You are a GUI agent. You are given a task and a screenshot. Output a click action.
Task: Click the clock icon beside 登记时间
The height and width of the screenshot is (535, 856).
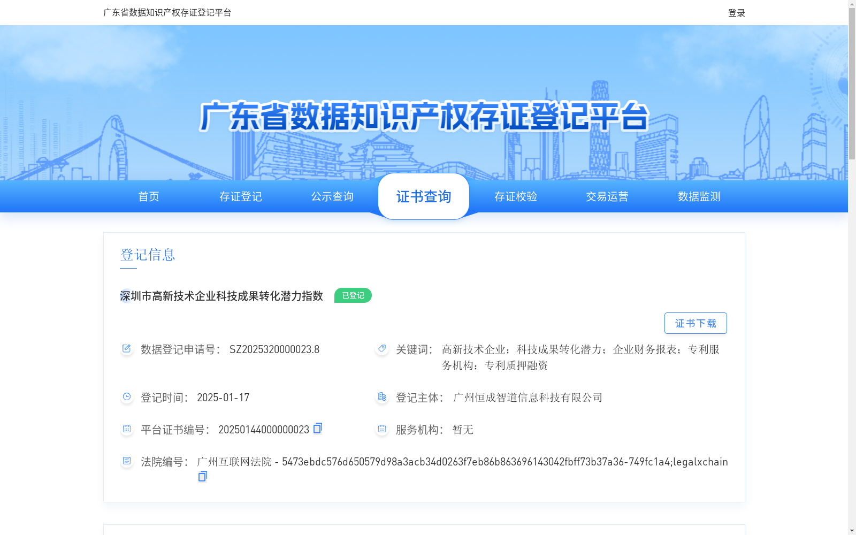(x=127, y=397)
